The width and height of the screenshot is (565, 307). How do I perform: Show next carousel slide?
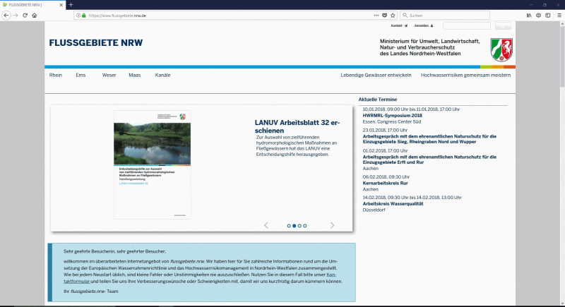pyautogui.click(x=332, y=225)
